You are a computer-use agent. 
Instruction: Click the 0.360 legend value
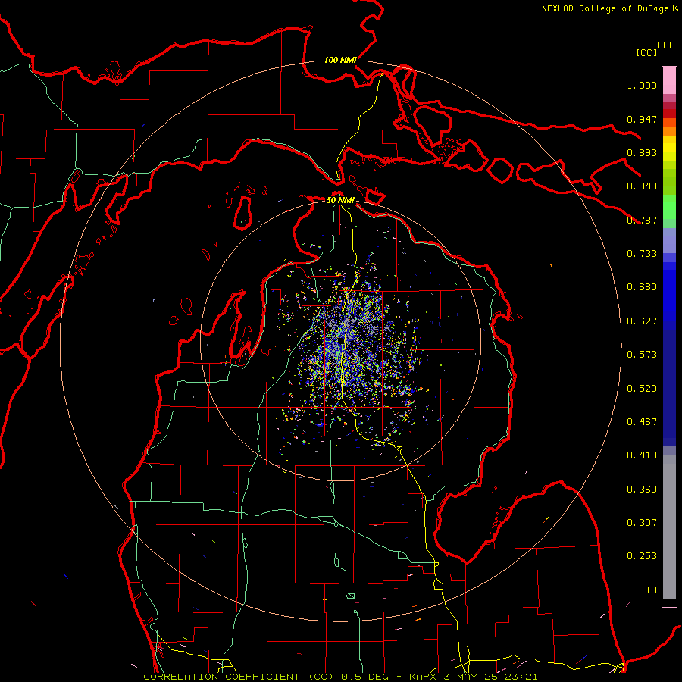click(642, 490)
